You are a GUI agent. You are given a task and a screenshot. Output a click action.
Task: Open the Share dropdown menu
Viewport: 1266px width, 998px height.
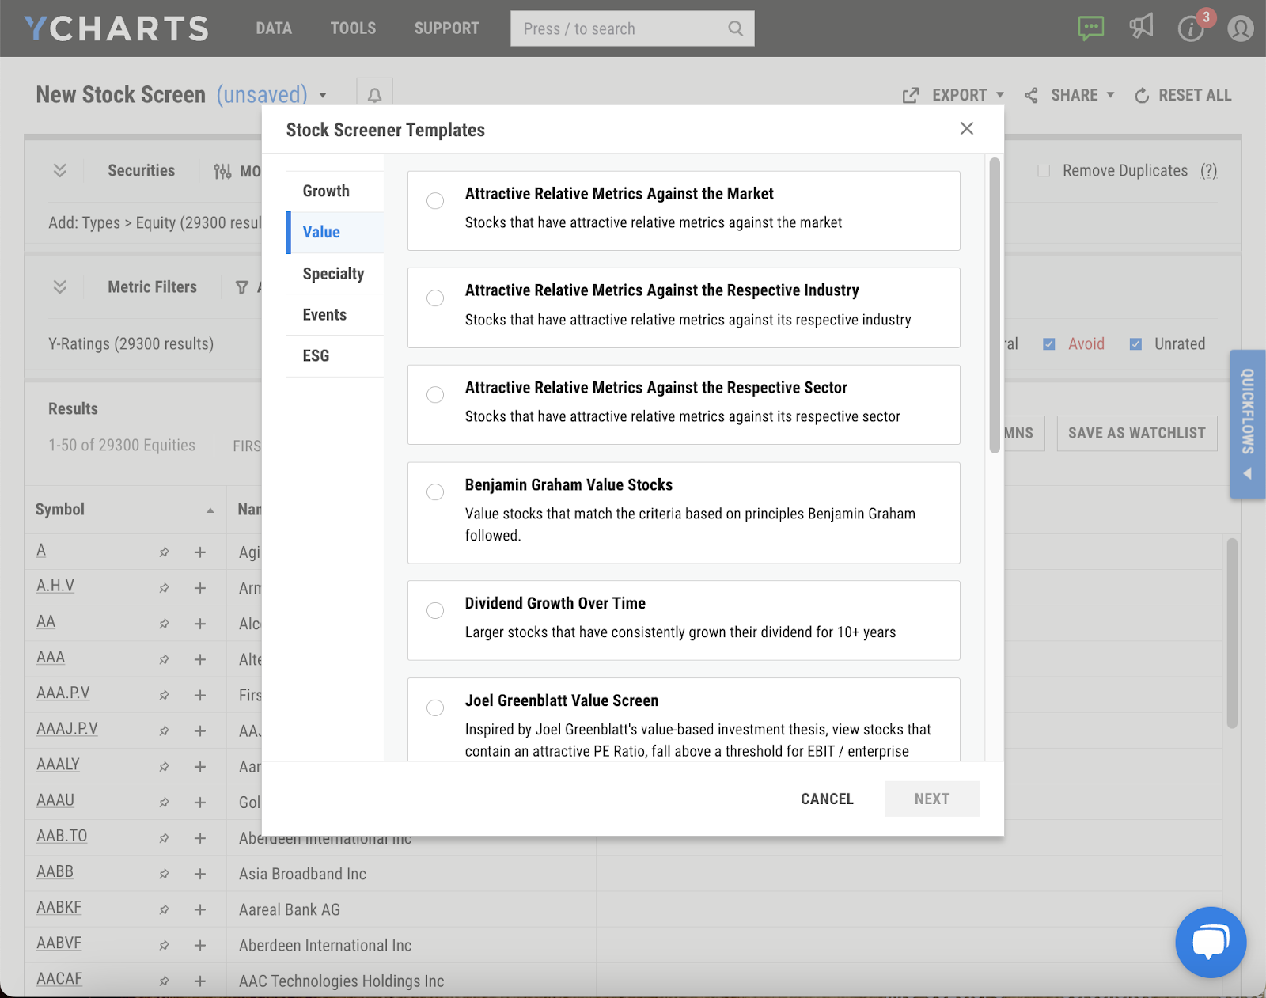(1110, 95)
